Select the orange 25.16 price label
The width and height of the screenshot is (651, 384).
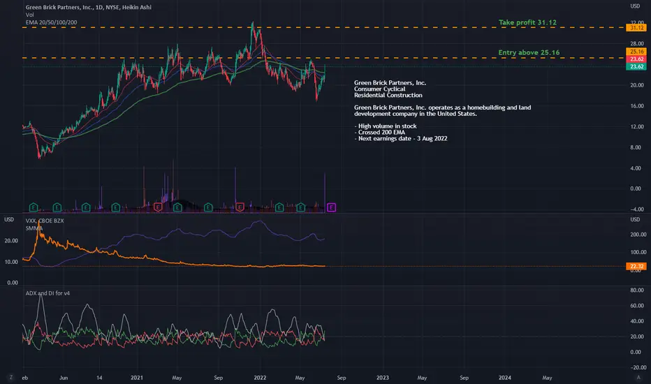[636, 52]
